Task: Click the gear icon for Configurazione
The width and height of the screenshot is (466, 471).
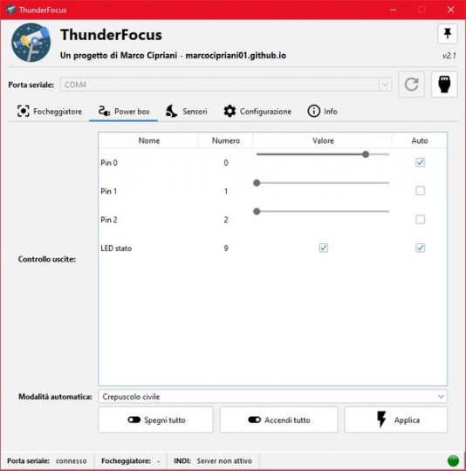Action: [x=230, y=111]
